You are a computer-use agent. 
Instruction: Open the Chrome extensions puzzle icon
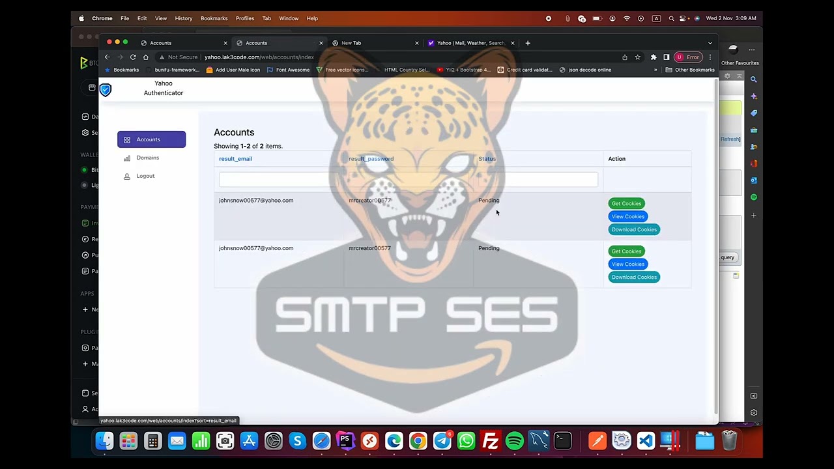point(654,57)
